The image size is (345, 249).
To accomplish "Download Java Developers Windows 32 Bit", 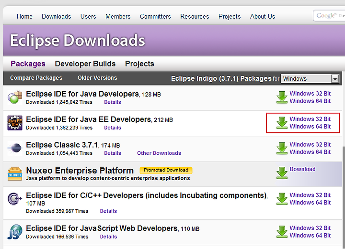I will click(310, 94).
